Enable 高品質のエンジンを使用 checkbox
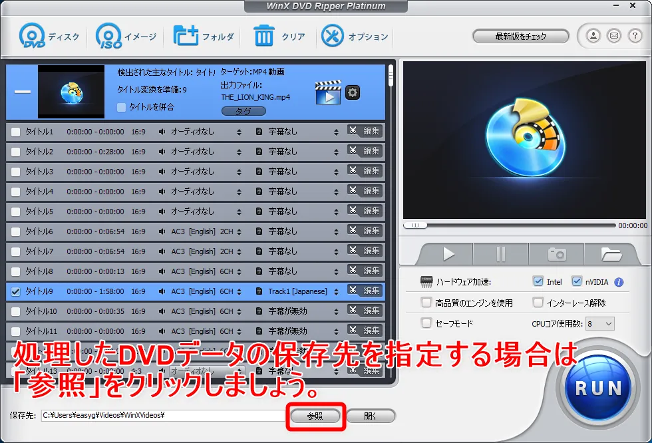 (x=426, y=303)
